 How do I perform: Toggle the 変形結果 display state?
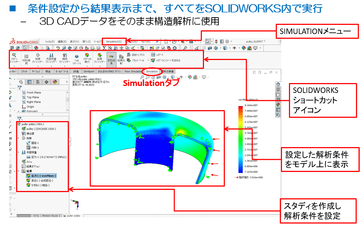click(x=112, y=59)
